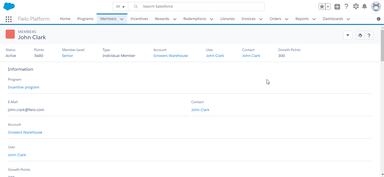Open Growers Warehouse link under Account in Information
This screenshot has height=177, width=384.
(25, 132)
